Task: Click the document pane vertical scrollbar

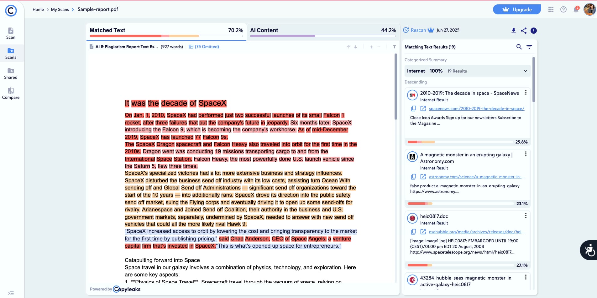Action: 395,87
